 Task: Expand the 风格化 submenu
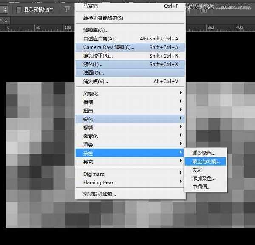tap(91, 94)
